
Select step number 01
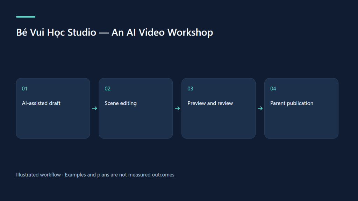coord(25,89)
